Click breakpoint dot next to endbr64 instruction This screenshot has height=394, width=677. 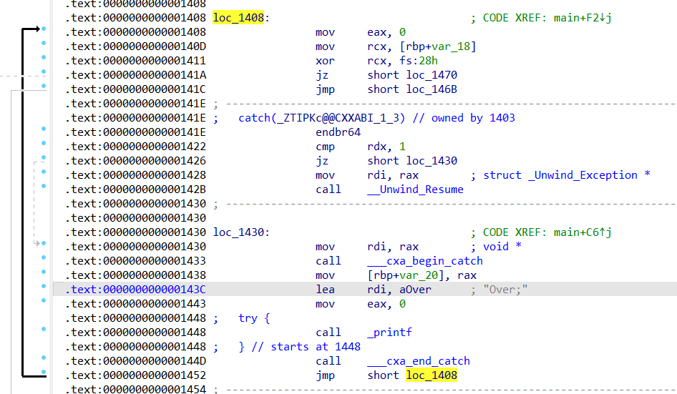(44, 129)
